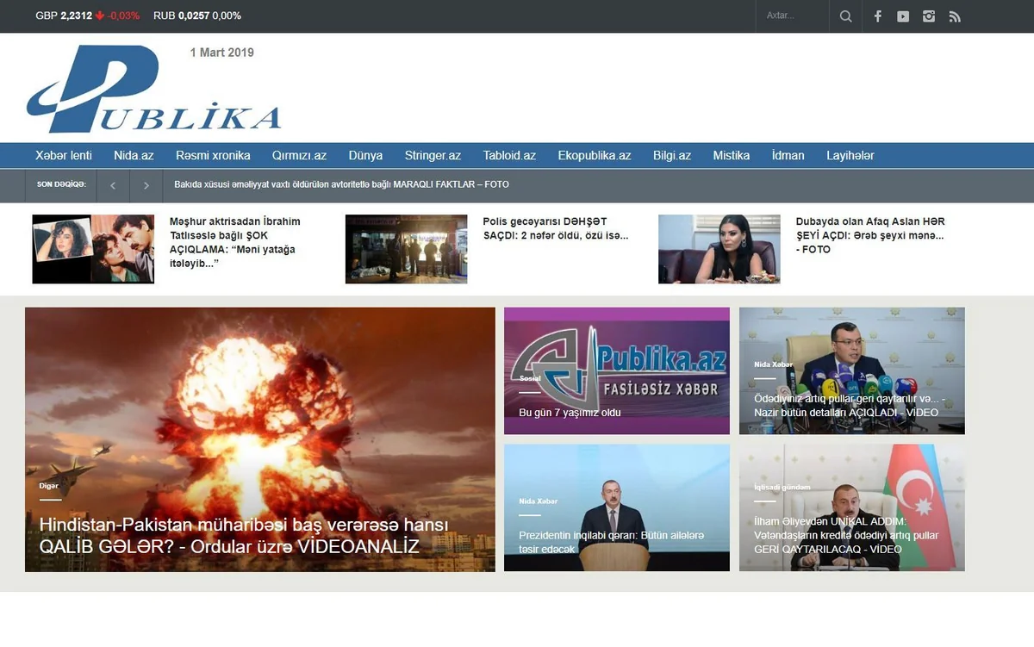Open the Polis gecəyarısı DƏHŞƏT SAÇDI headline

click(x=555, y=229)
